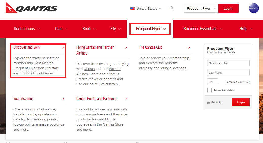Focus the PIN field

point(213,82)
